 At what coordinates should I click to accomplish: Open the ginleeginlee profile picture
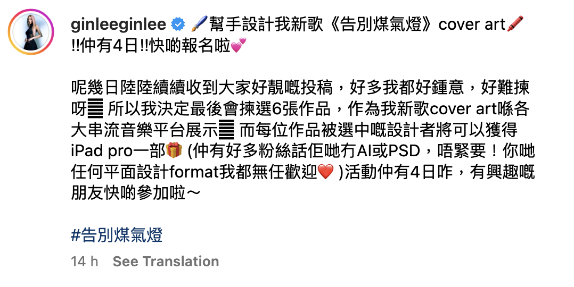pos(31,32)
